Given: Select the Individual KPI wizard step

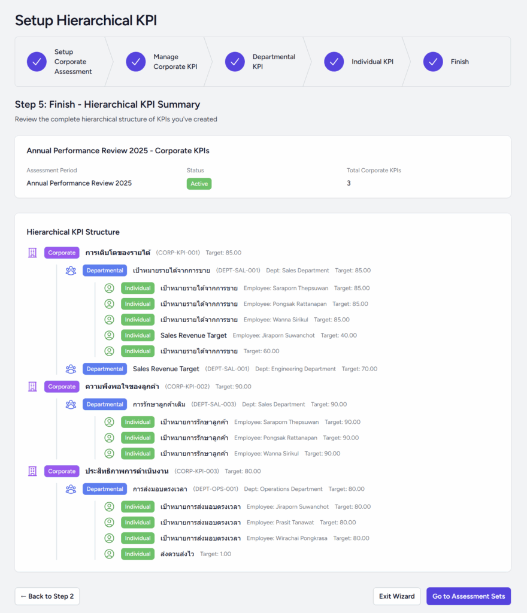Looking at the screenshot, I should [x=334, y=62].
